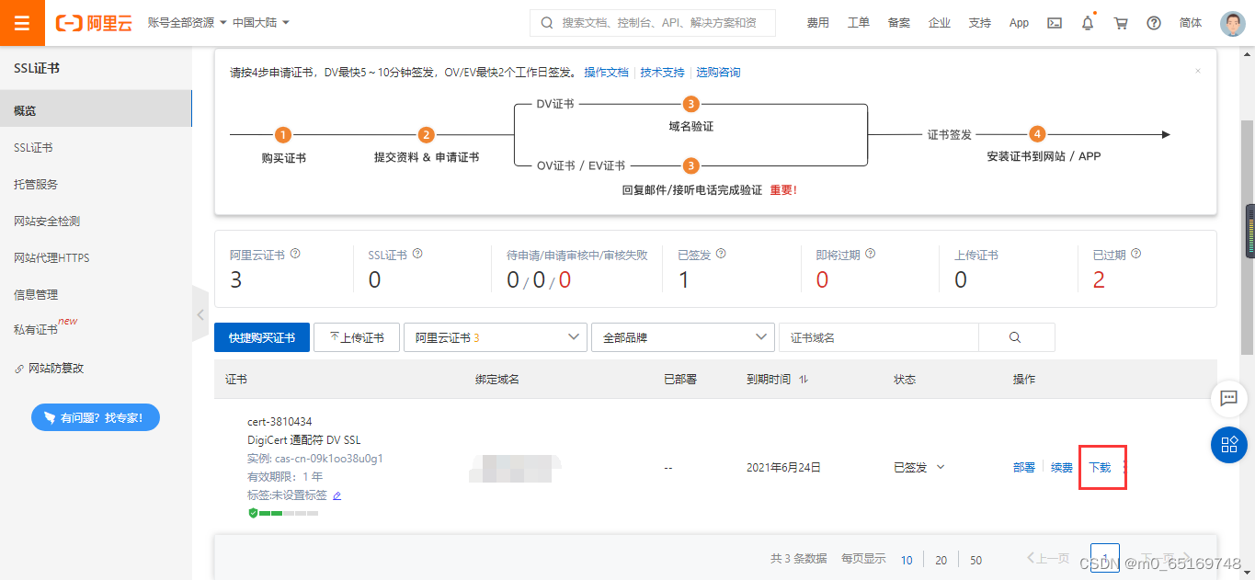Open the 选购咨询 link

tap(718, 73)
